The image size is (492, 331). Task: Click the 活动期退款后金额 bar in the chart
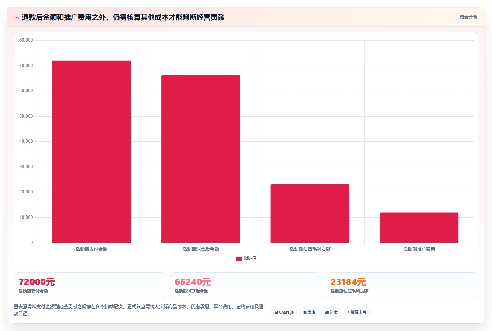click(201, 159)
